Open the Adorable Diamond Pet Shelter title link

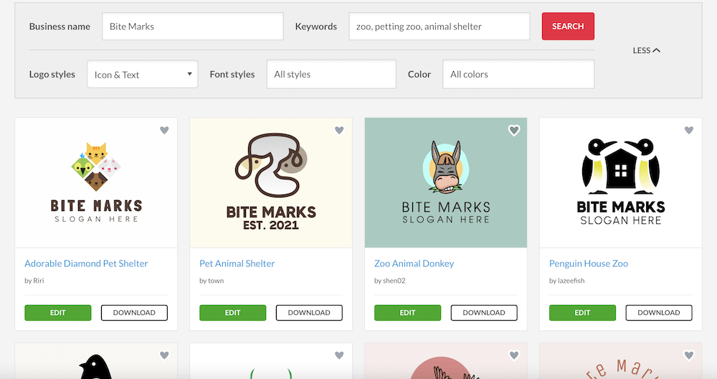pyautogui.click(x=86, y=263)
